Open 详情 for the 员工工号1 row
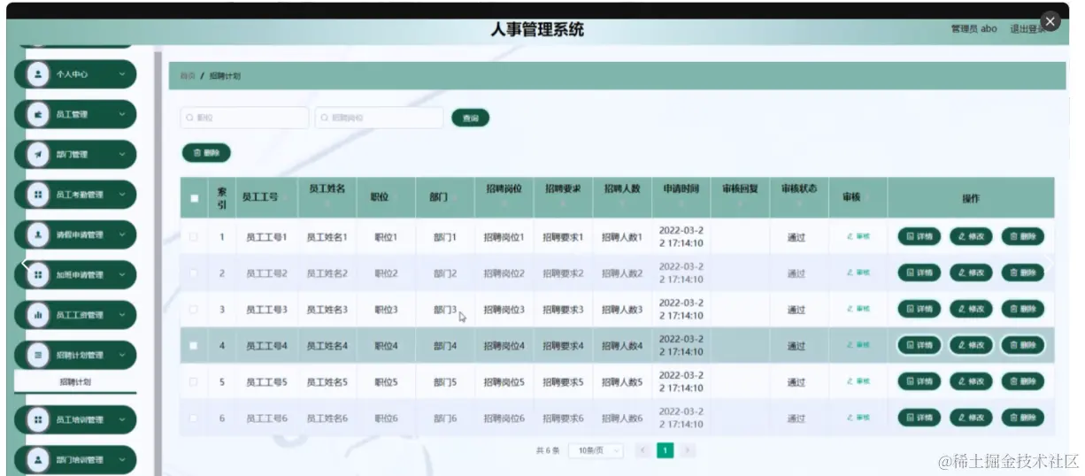1085x476 pixels. point(920,236)
